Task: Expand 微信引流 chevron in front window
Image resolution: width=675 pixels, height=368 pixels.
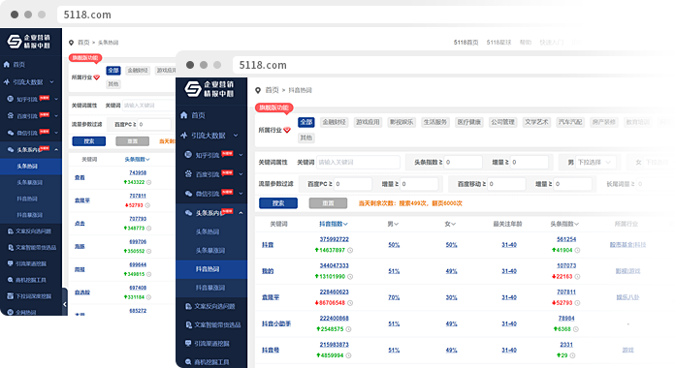Action: [x=241, y=194]
